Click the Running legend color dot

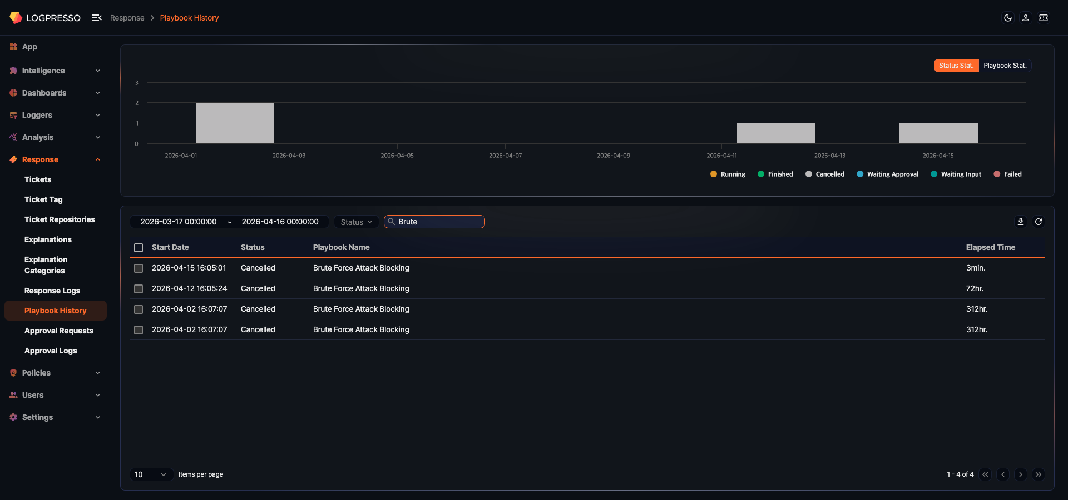point(714,174)
